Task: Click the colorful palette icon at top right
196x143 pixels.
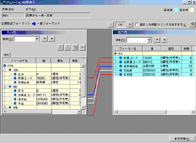Action: pyautogui.click(x=192, y=24)
